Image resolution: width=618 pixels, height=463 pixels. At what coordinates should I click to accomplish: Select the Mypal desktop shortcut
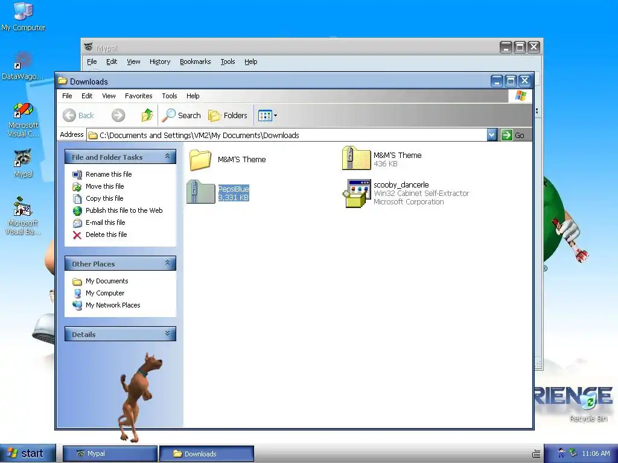click(24, 164)
